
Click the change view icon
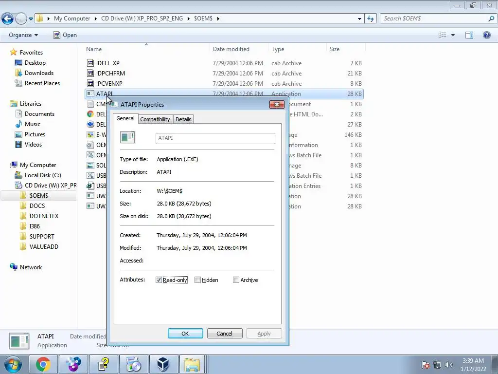click(442, 35)
